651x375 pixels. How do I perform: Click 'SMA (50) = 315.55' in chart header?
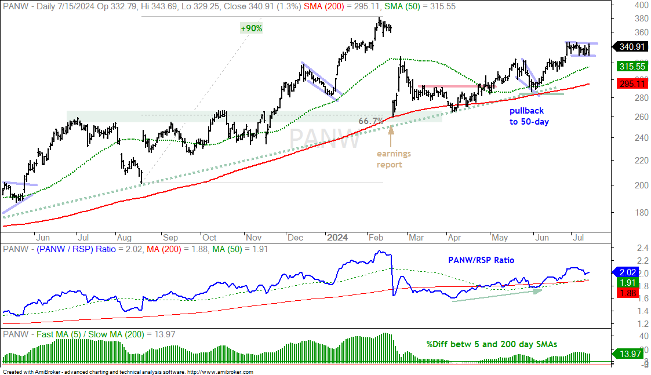[420, 6]
